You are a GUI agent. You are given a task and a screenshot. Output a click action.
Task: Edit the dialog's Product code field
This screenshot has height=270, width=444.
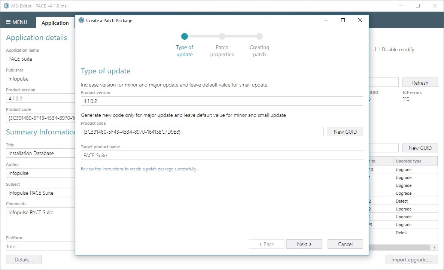pos(202,132)
